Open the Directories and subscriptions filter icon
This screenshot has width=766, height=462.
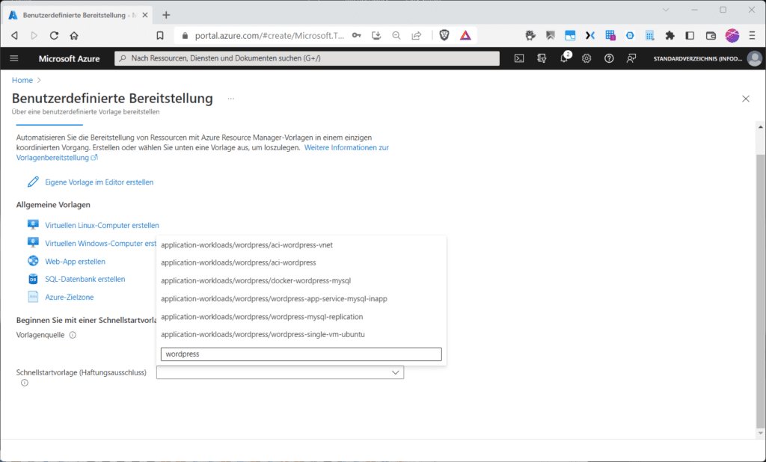[542, 58]
